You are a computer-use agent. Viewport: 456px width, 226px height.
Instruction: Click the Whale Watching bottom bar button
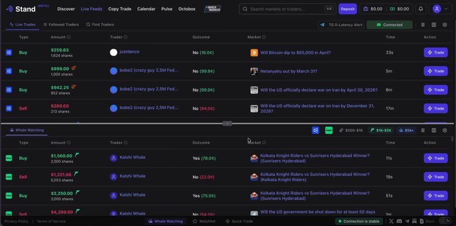coord(166,221)
